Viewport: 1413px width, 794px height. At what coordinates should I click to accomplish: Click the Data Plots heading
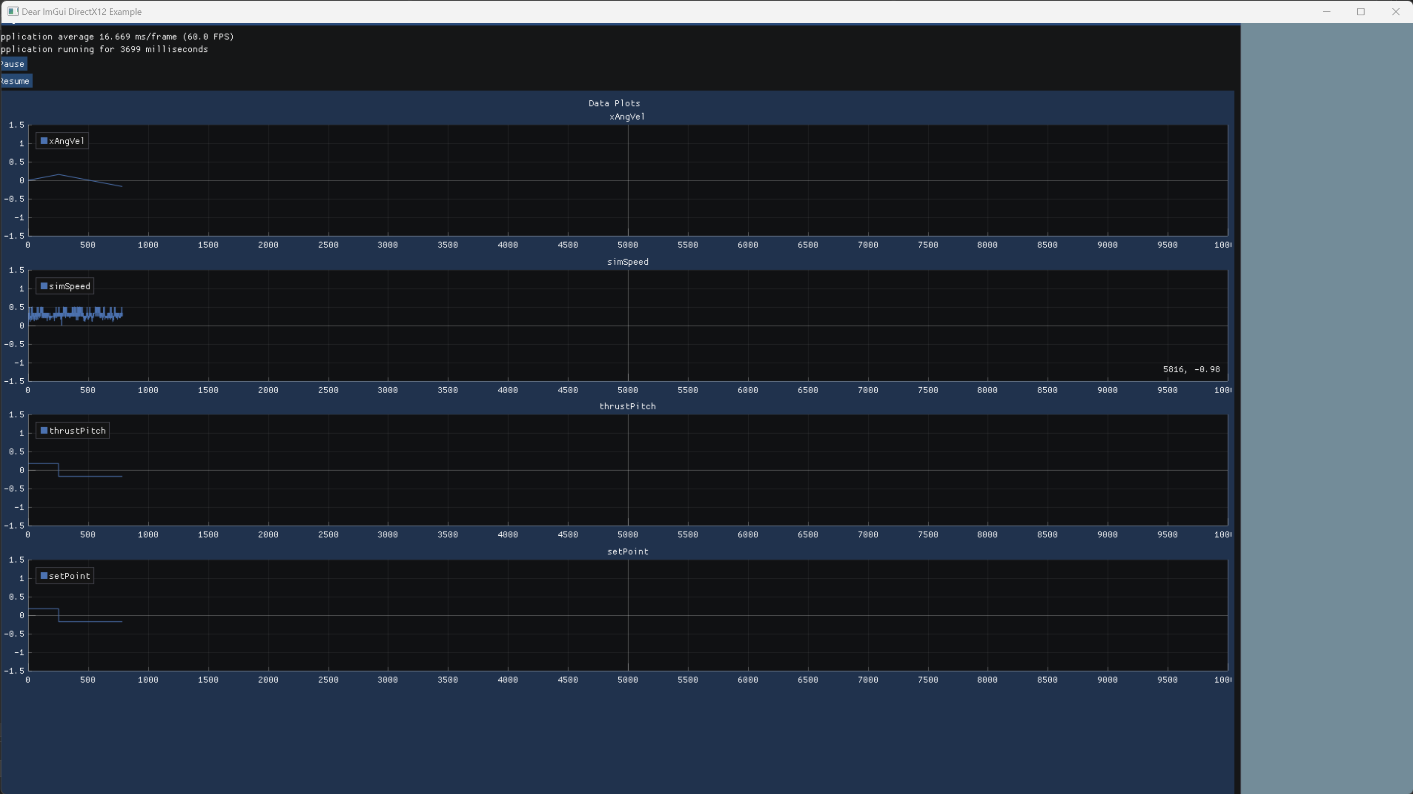pyautogui.click(x=614, y=103)
